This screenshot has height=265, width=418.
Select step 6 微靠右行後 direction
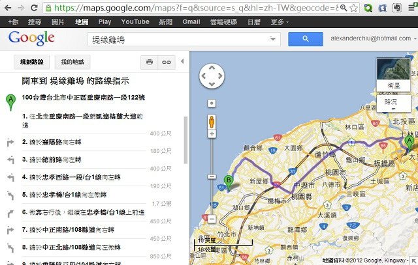pyautogui.click(x=83, y=212)
